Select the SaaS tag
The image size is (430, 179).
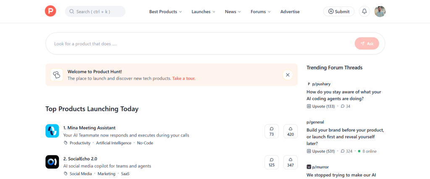(125, 174)
